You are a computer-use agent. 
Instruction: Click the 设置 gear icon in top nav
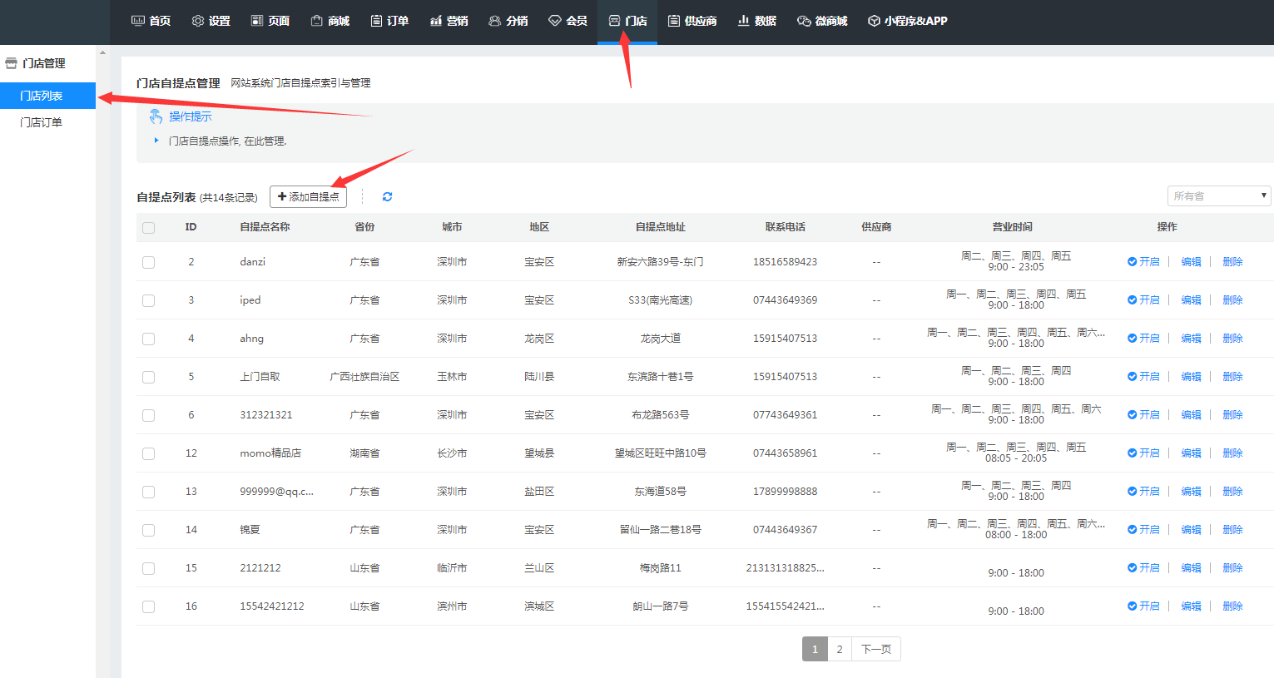click(198, 21)
